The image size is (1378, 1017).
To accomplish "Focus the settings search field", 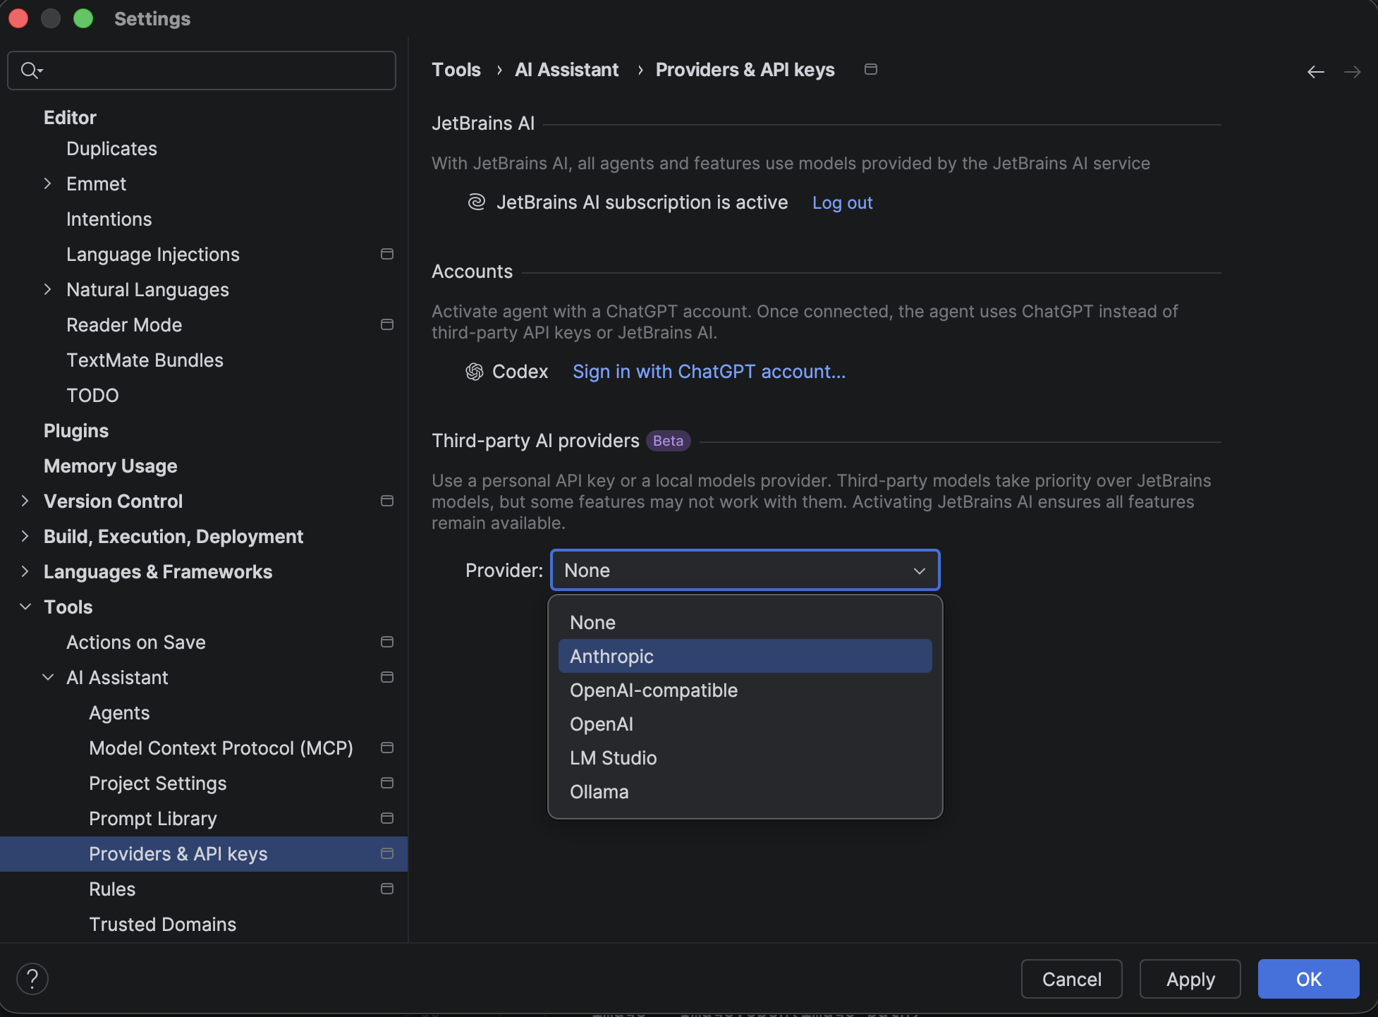I will coord(212,71).
